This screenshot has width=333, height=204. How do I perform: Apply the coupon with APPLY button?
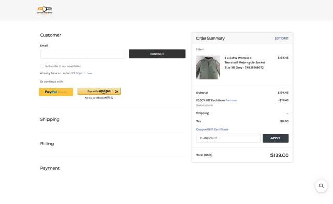pos(276,138)
